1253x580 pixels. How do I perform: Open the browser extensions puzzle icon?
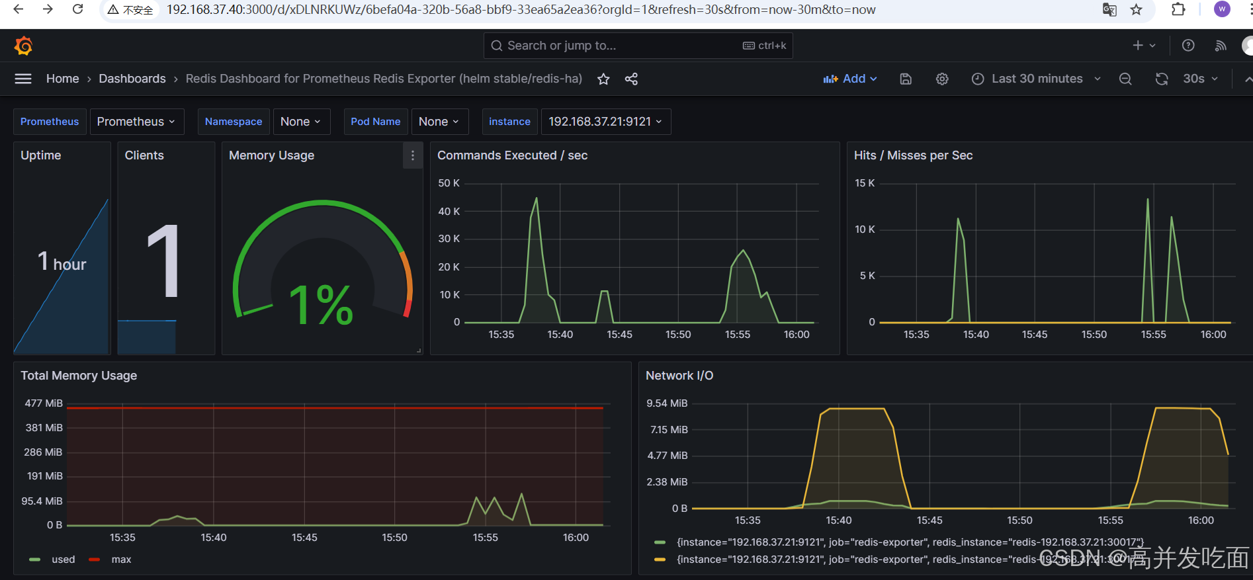click(1178, 9)
